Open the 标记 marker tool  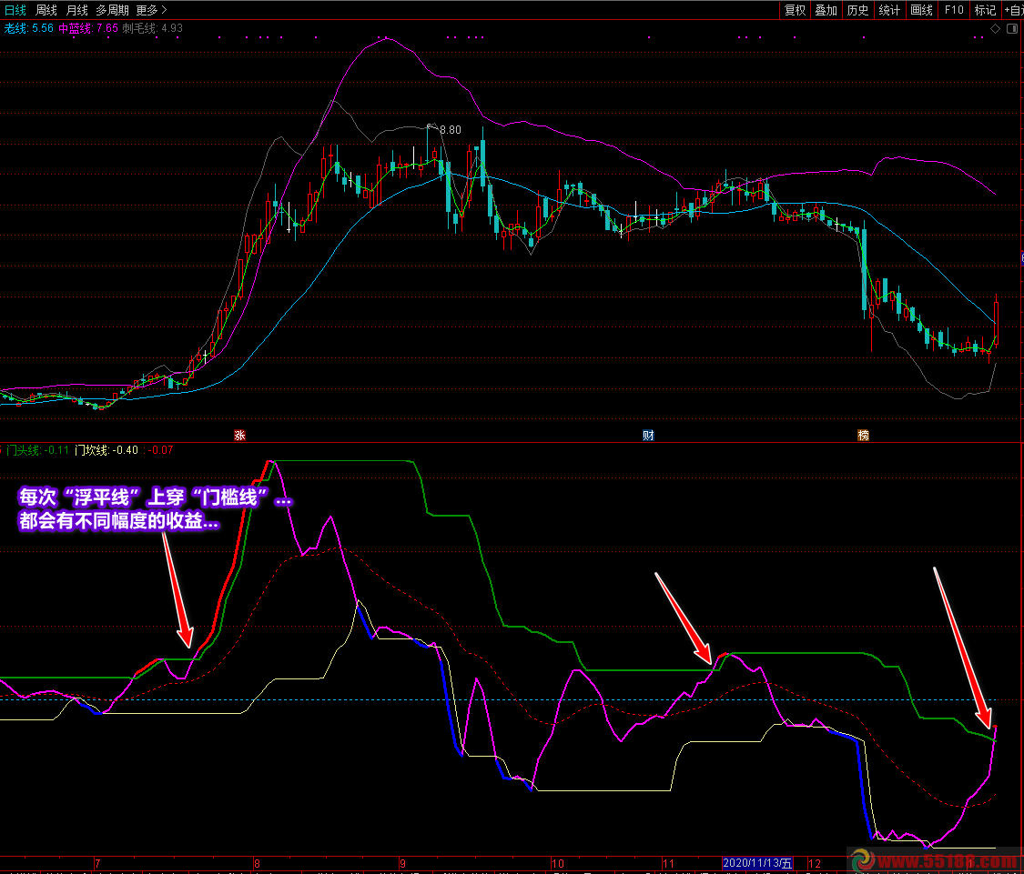click(x=985, y=10)
